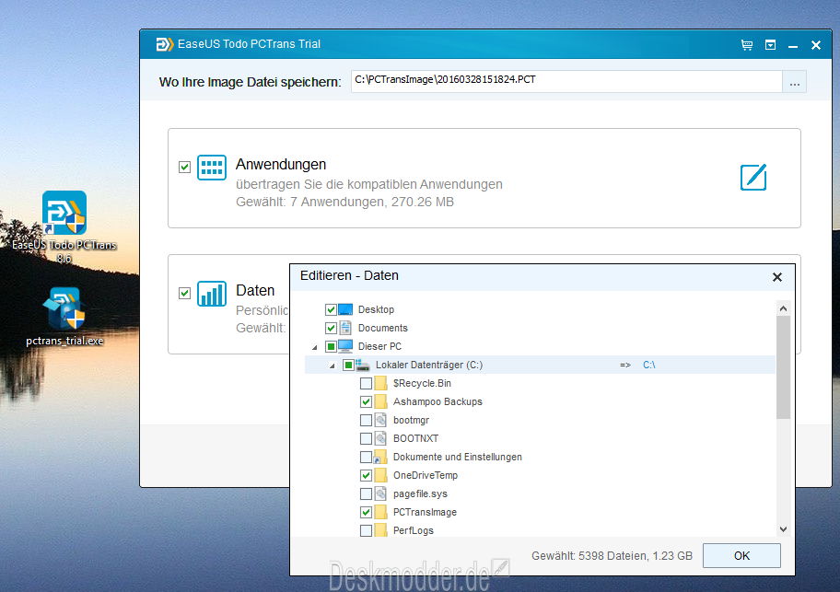
Task: Click the Ashampoo Backups folder icon
Action: coord(380,401)
